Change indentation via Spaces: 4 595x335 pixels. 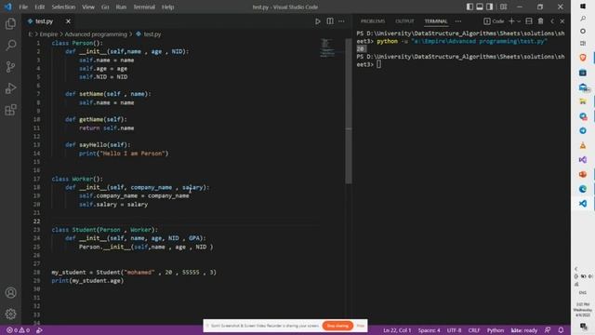(x=430, y=330)
